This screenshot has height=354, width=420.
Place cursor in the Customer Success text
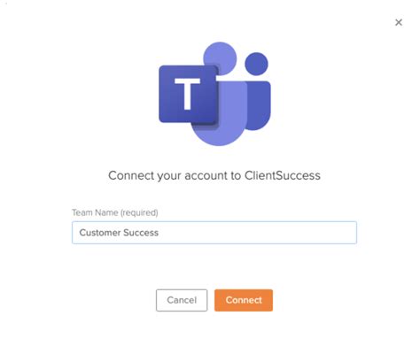(119, 233)
